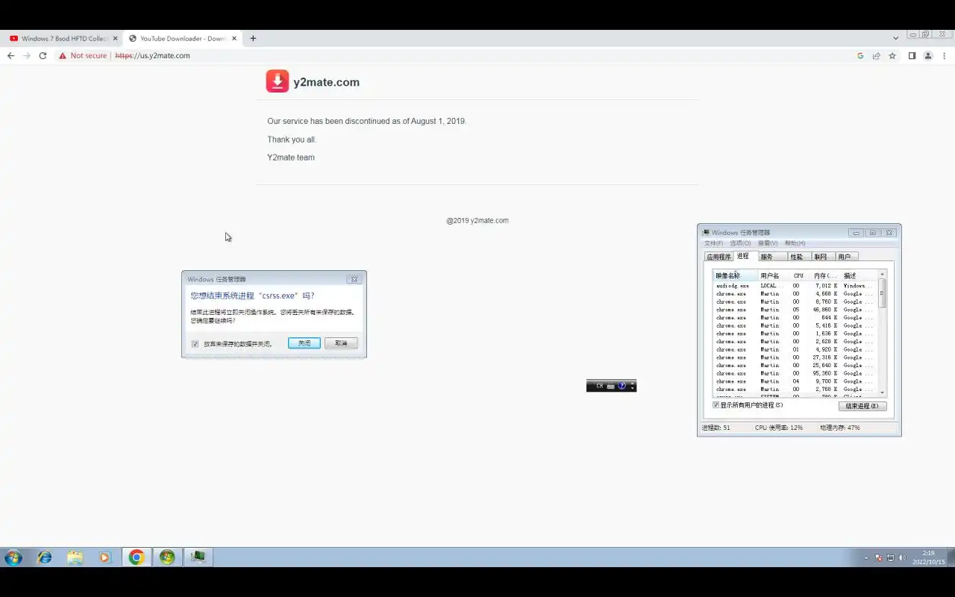Open the Windows Start orb
The image size is (955, 597).
pos(13,557)
